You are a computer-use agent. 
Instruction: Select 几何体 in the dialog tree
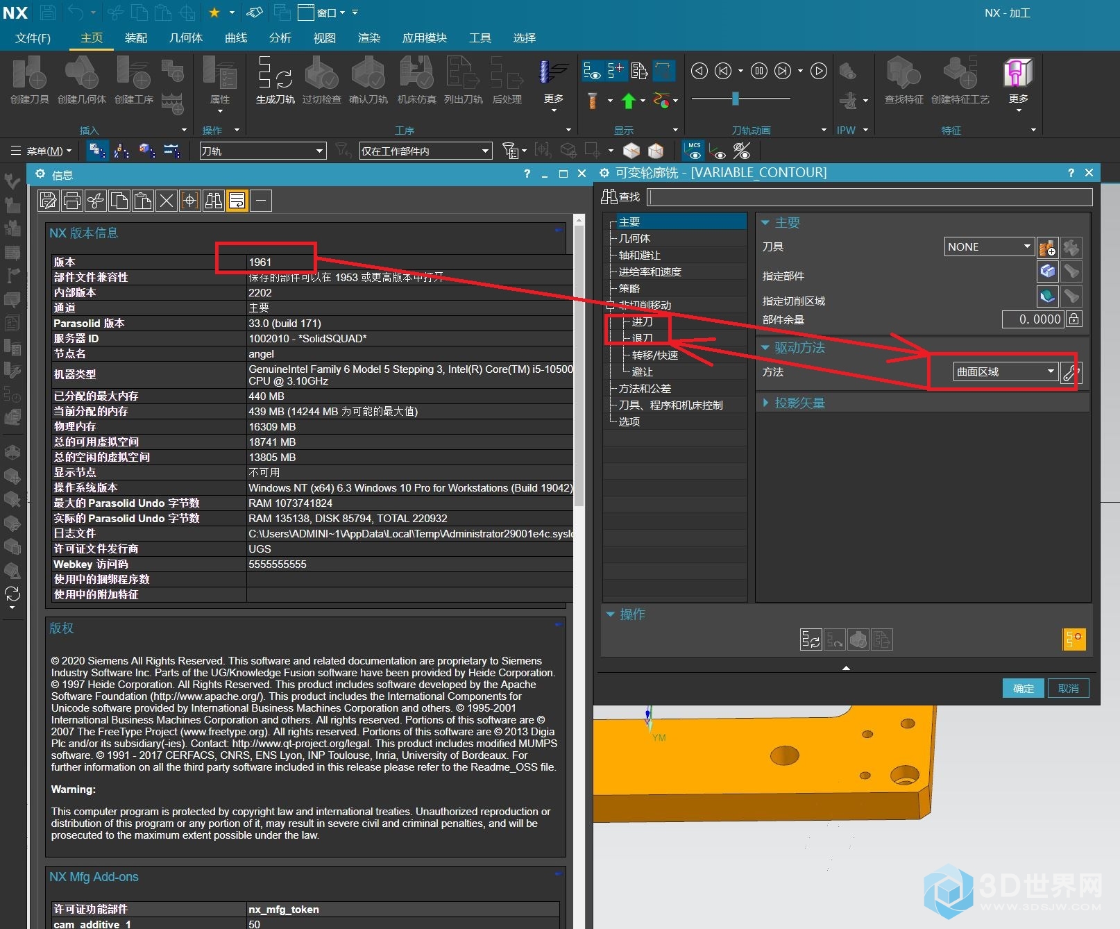coord(634,238)
